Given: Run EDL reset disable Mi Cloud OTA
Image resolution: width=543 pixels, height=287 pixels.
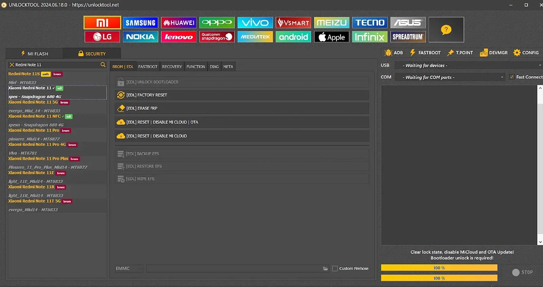Looking at the screenshot, I should [242, 122].
